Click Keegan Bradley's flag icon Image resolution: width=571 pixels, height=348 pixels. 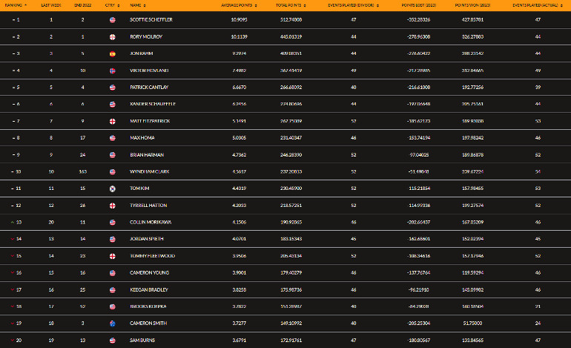click(113, 290)
